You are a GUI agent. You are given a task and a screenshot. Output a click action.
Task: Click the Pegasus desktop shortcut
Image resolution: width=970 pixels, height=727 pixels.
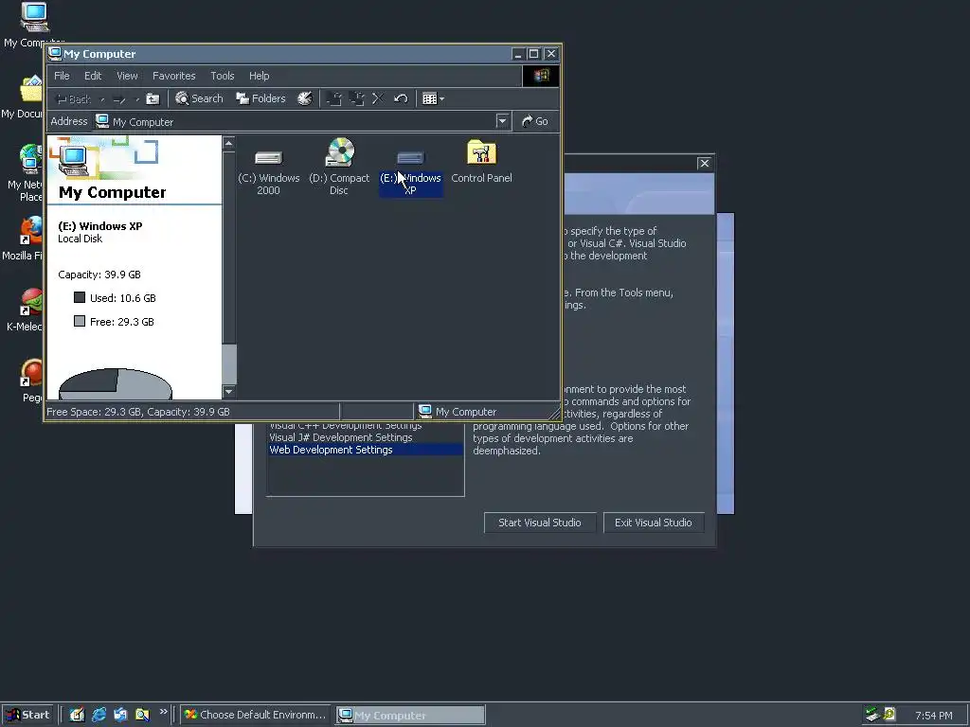tap(31, 381)
